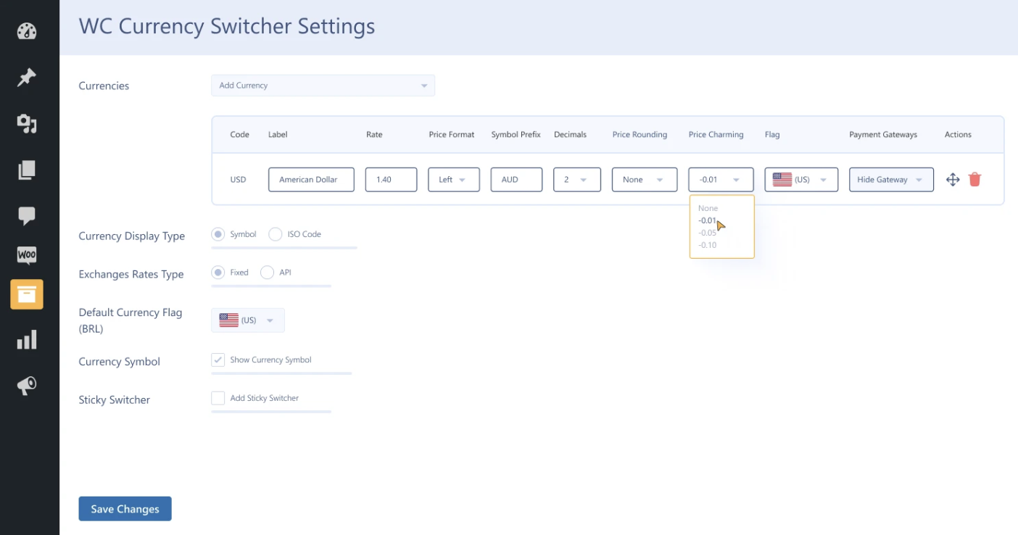Screen dimensions: 1018x535
Task: Open the Pages icon in sidebar
Action: tap(27, 170)
